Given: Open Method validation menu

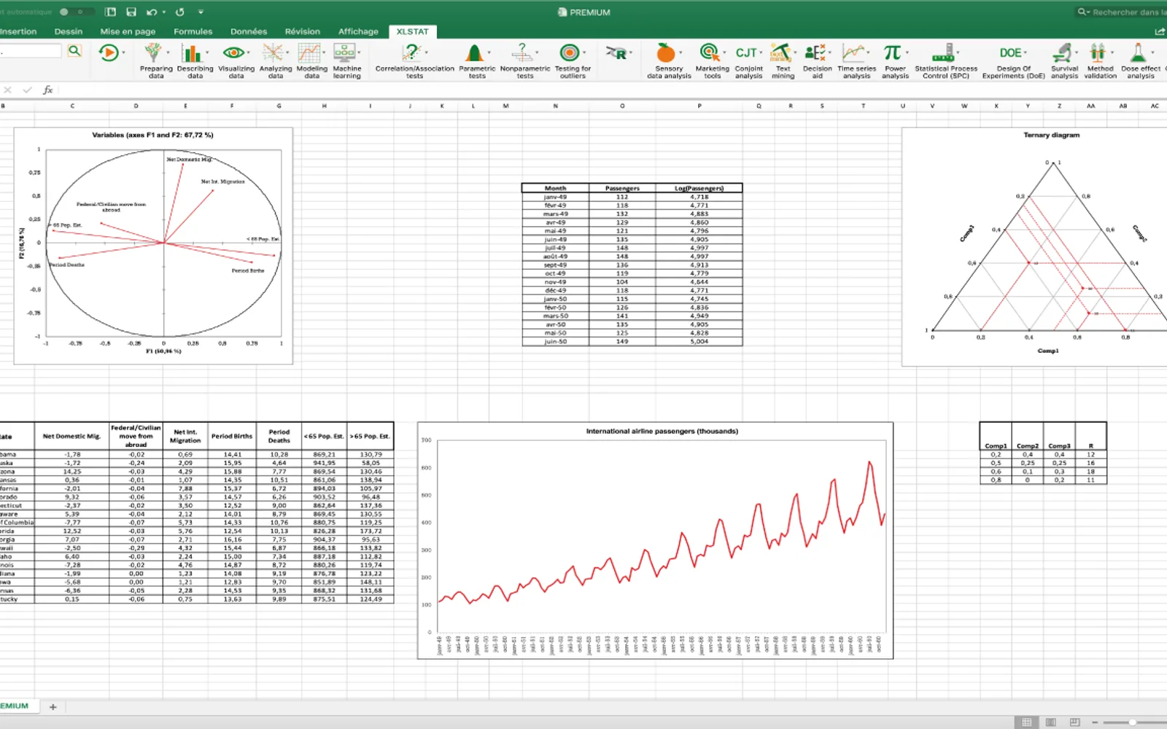Looking at the screenshot, I should pos(1100,61).
